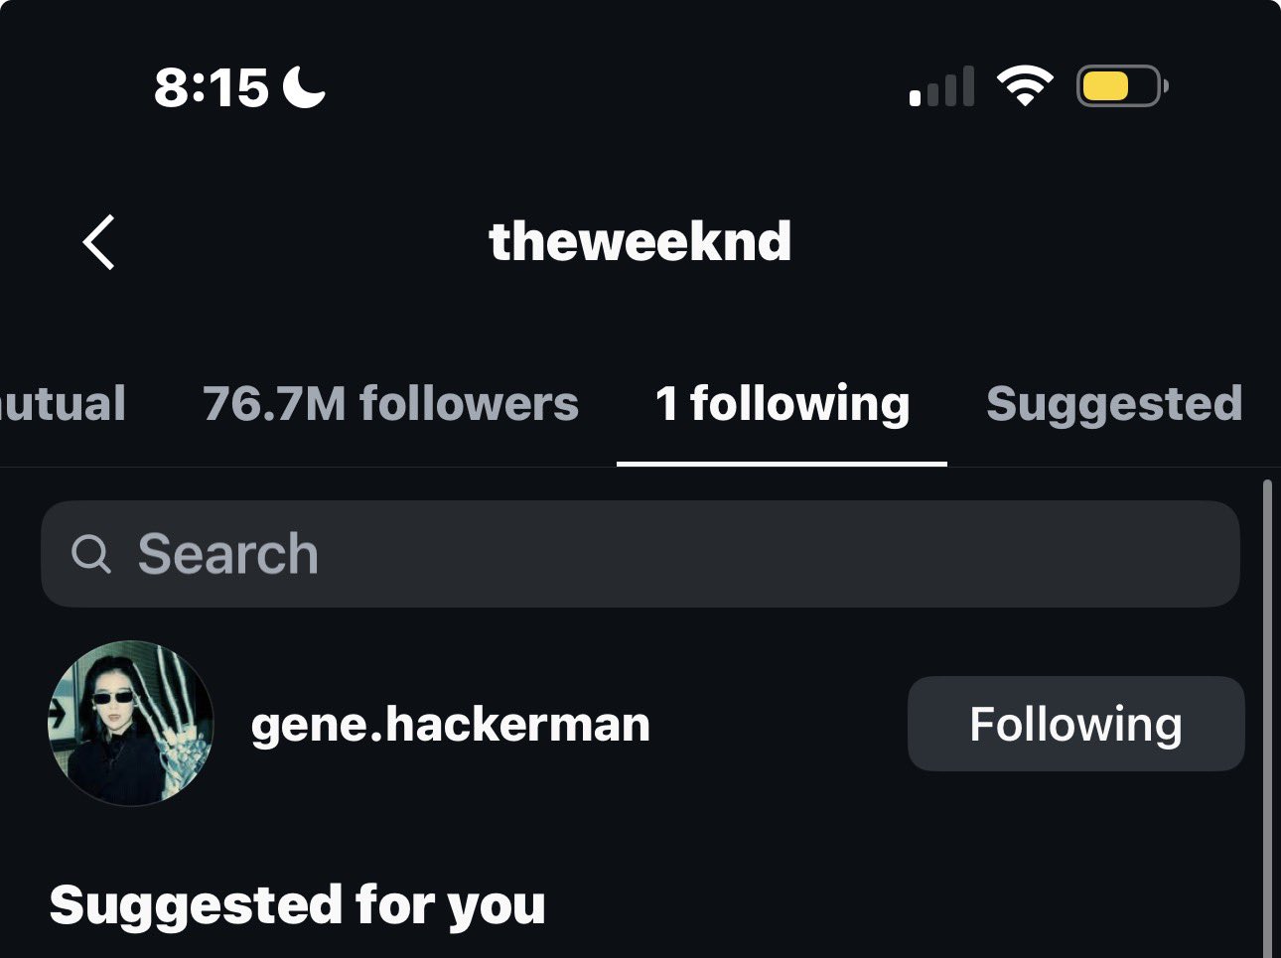Switch to the partially visible mutual tab

[62, 404]
